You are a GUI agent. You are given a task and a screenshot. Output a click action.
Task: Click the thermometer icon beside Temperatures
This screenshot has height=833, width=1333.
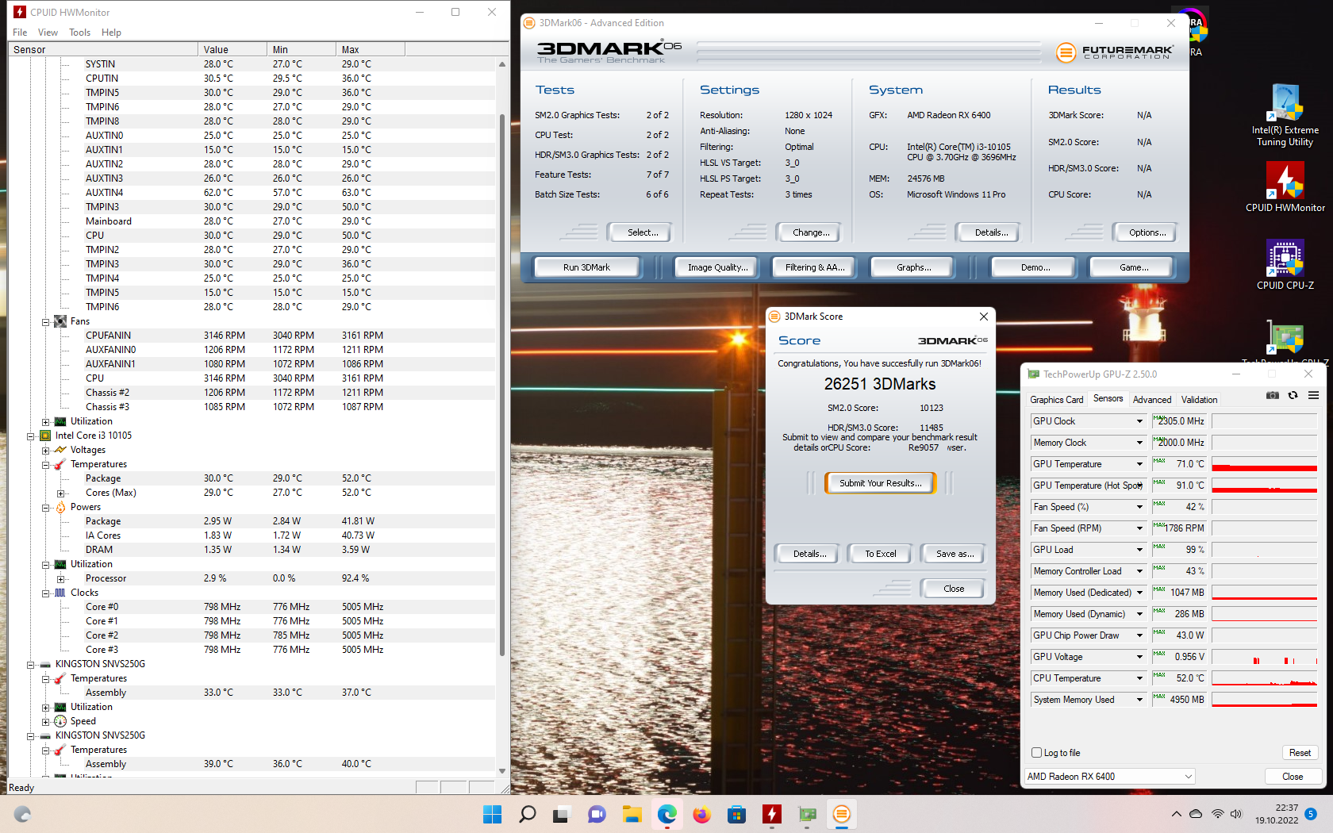[59, 464]
